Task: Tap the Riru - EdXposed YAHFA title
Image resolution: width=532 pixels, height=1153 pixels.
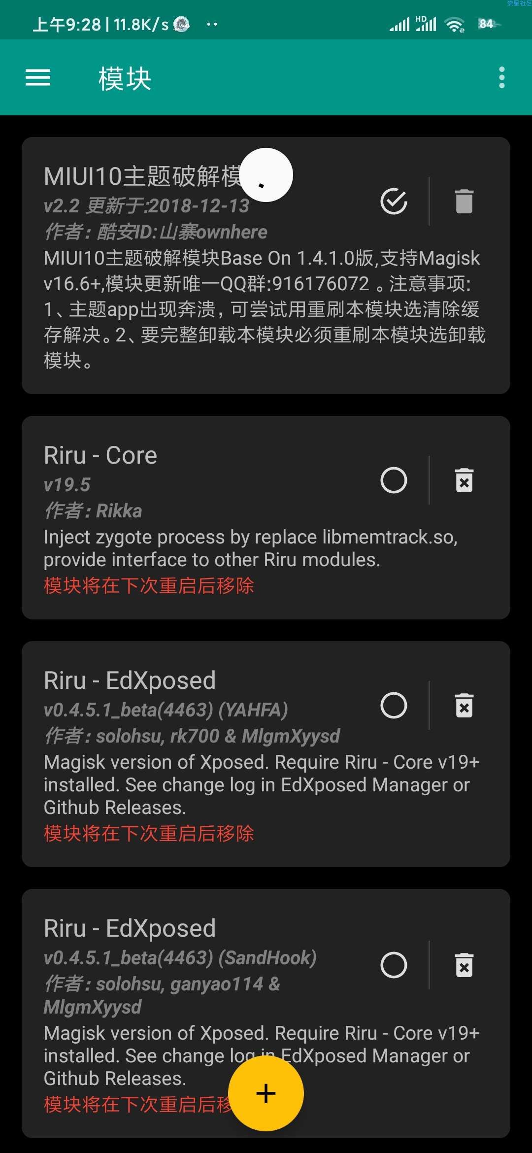Action: tap(130, 680)
